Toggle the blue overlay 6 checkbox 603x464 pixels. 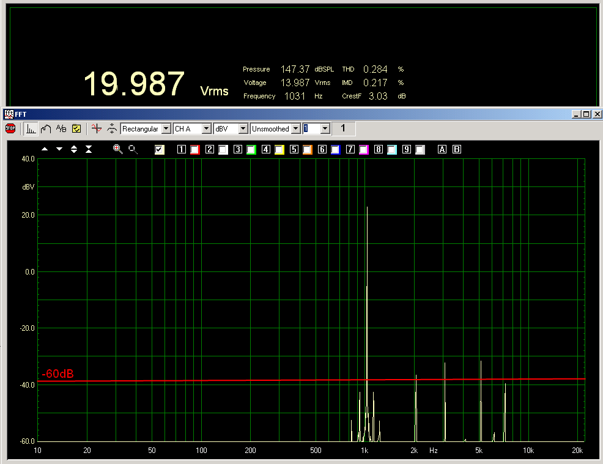coord(335,150)
